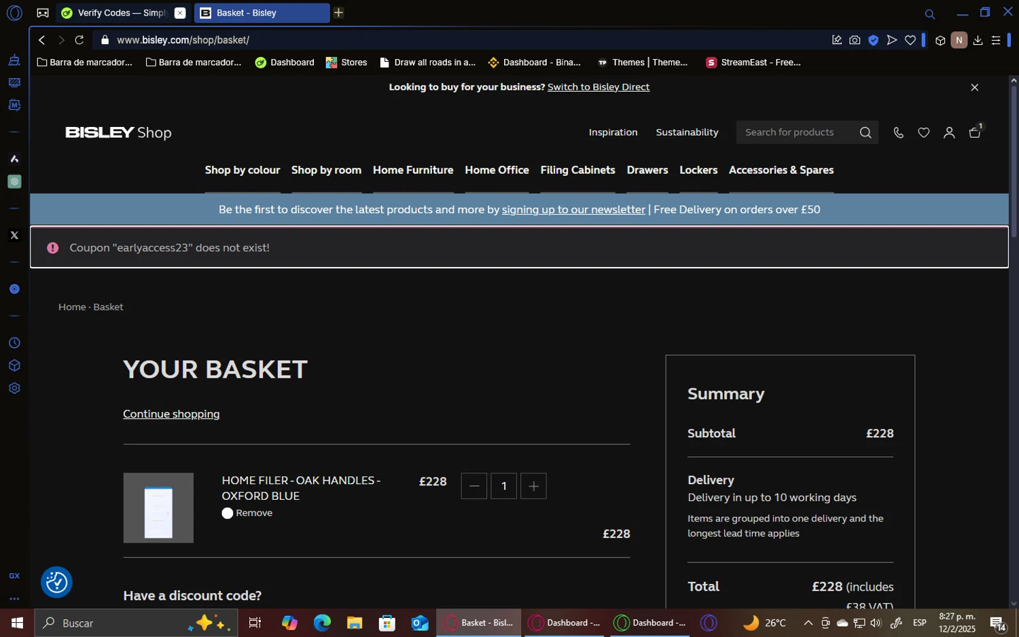Follow the Continue shopping link
Image resolution: width=1019 pixels, height=637 pixels.
(x=171, y=414)
